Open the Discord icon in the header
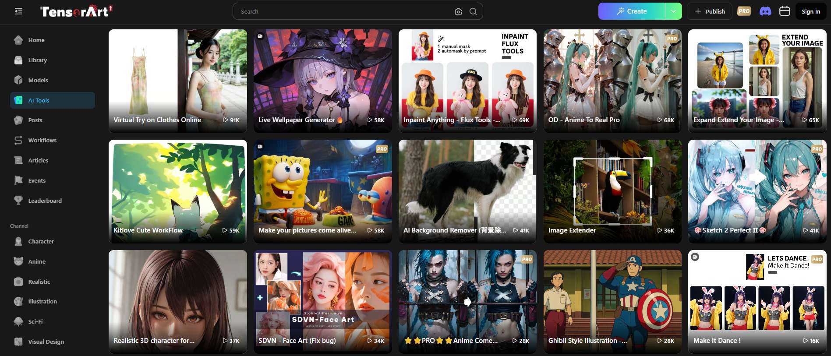 pos(765,11)
